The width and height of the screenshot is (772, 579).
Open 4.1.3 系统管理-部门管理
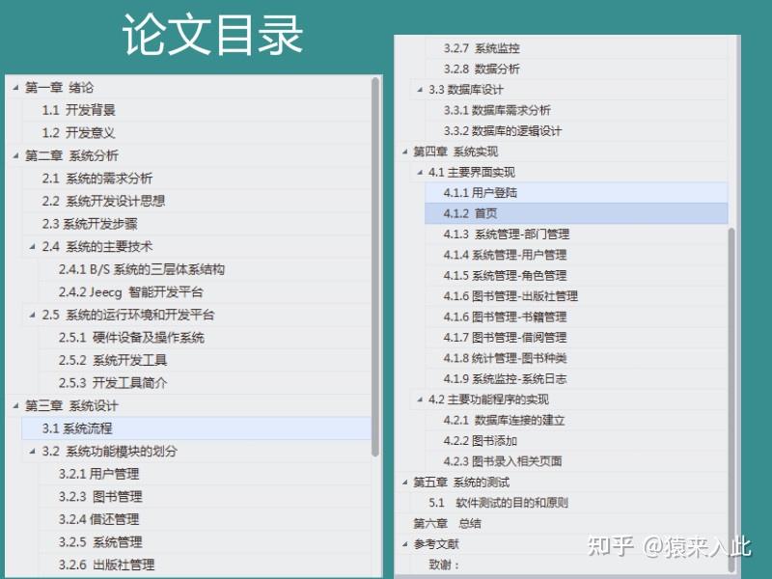506,234
